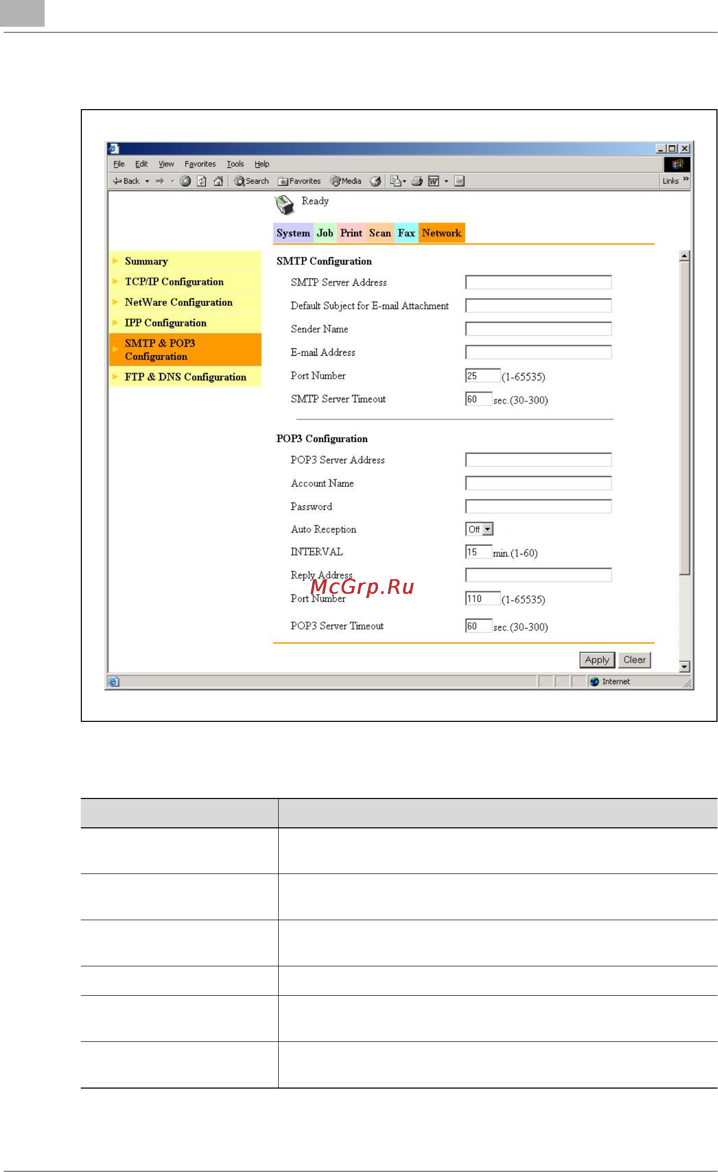Open the Edit button dropdown arrow
This screenshot has height=1172, width=718.
446,181
